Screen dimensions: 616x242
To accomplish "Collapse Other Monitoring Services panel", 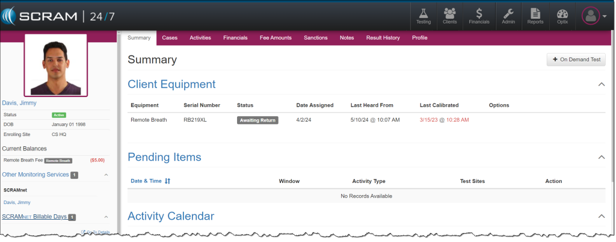I will pyautogui.click(x=106, y=175).
